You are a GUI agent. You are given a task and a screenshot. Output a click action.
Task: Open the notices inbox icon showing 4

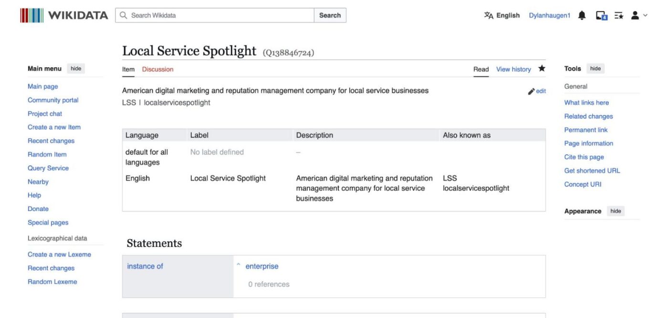coord(602,15)
